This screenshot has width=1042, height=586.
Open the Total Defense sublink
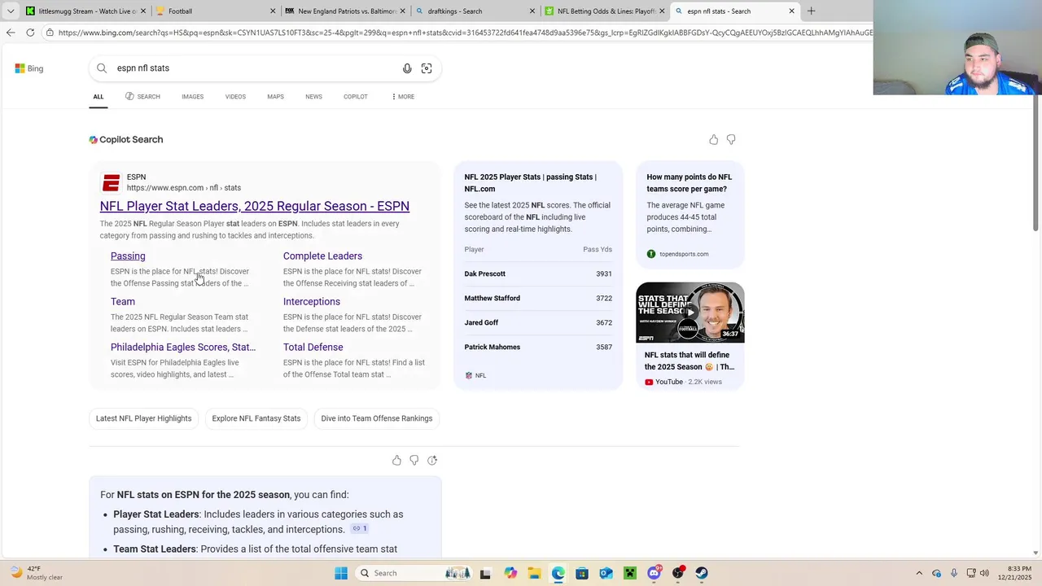pyautogui.click(x=313, y=348)
